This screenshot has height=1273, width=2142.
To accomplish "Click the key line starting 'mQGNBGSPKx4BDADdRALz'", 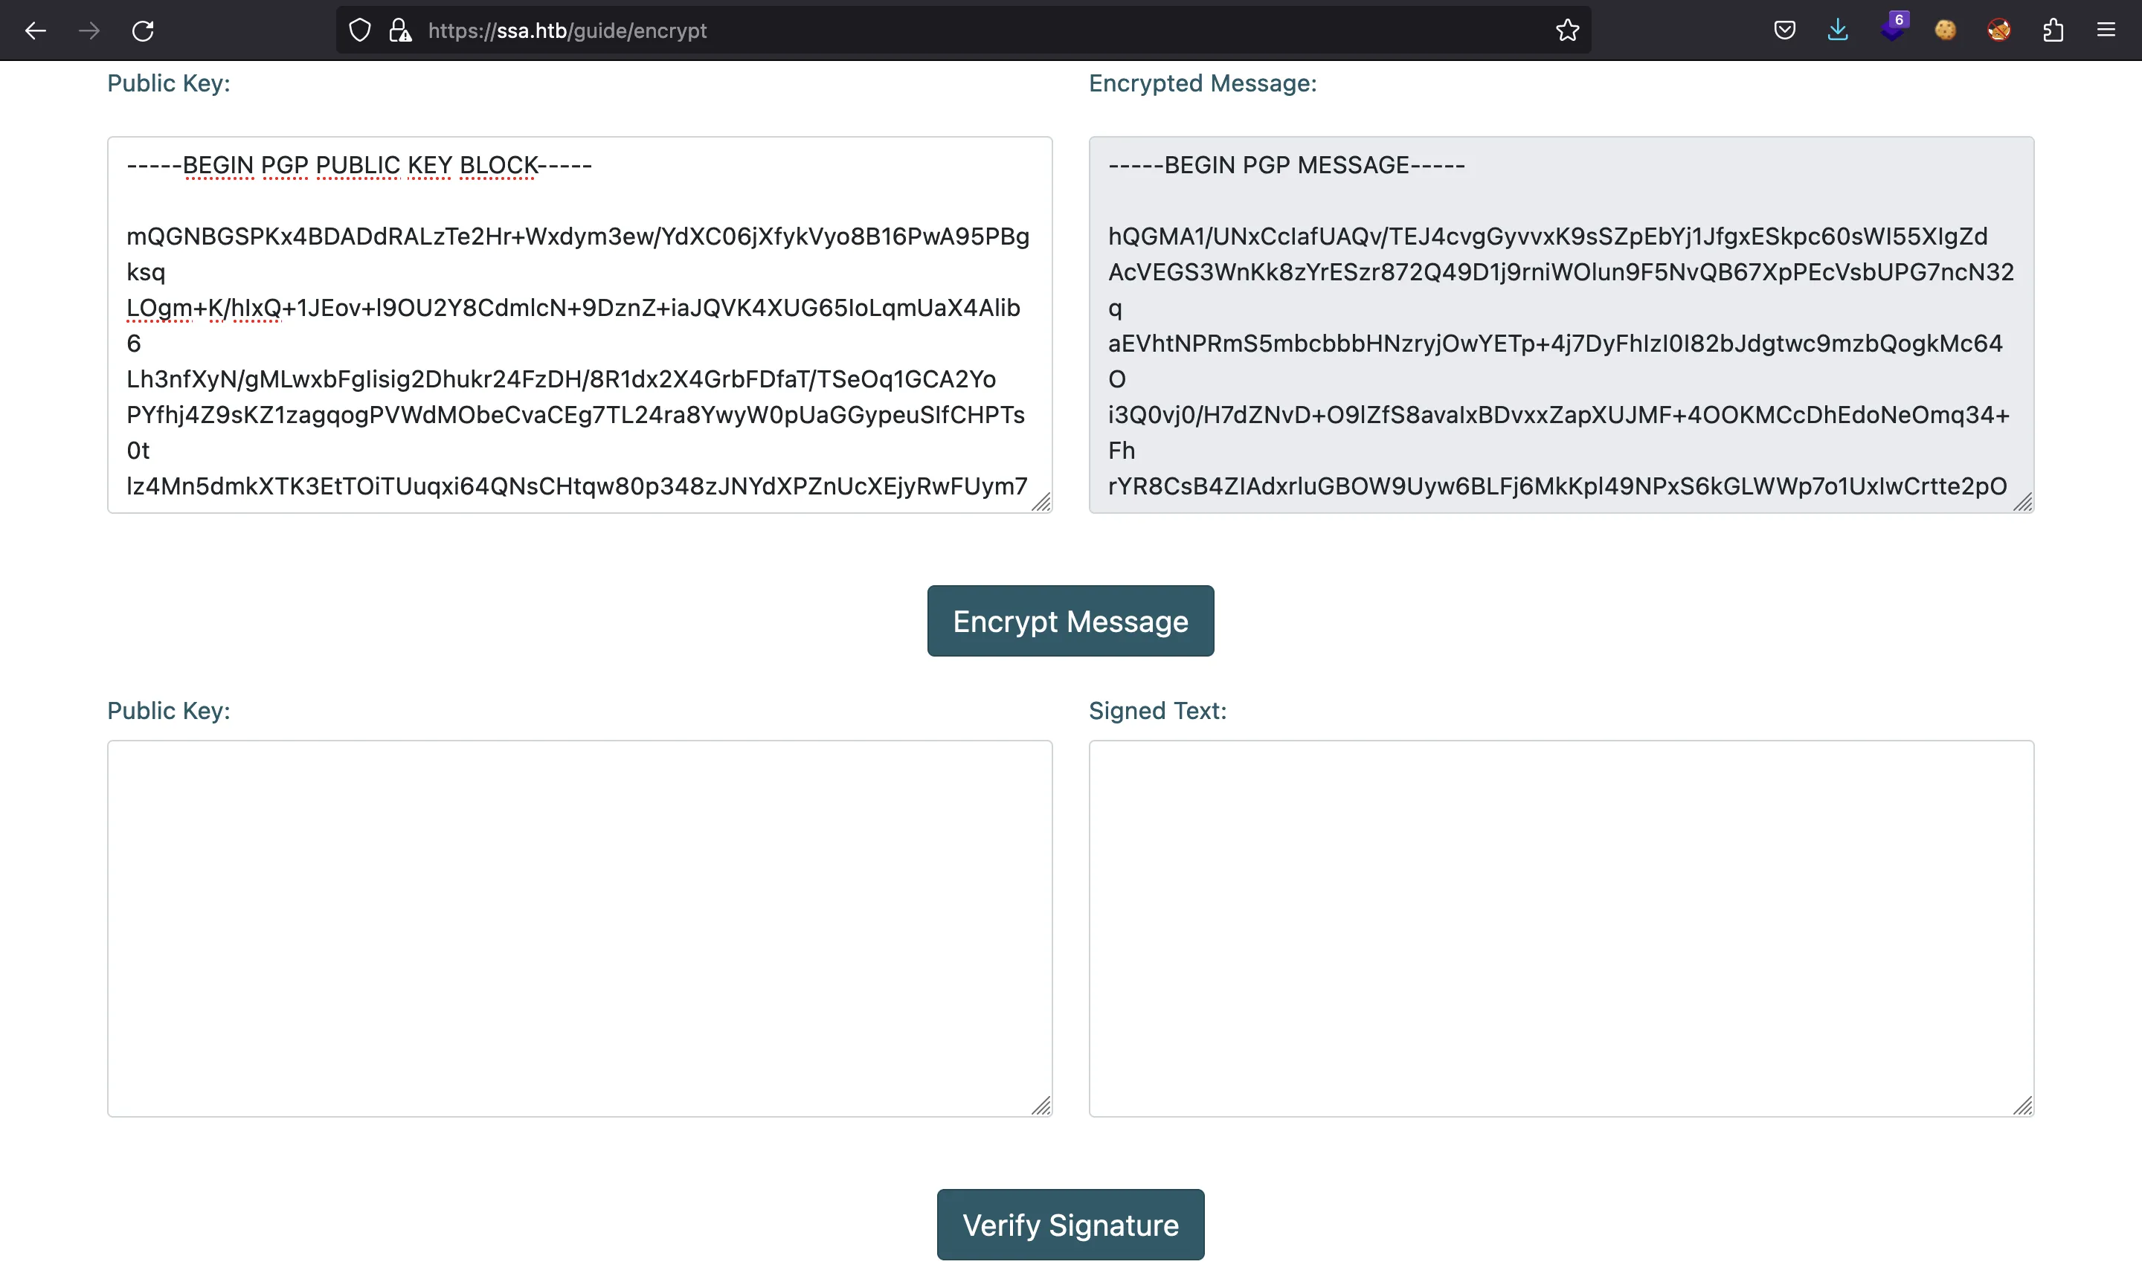I will coord(578,236).
